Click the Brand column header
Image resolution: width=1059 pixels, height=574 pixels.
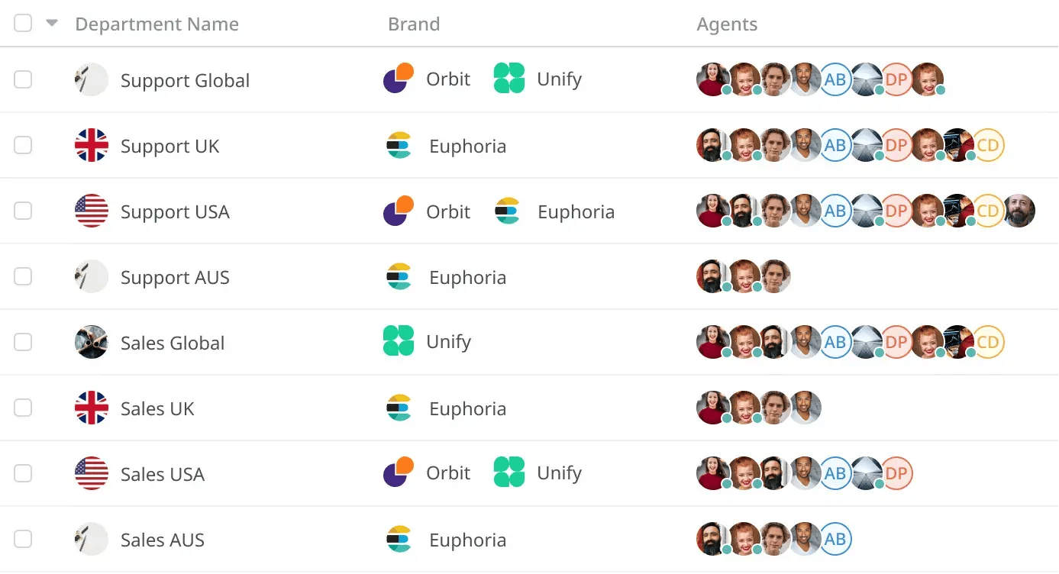point(414,24)
